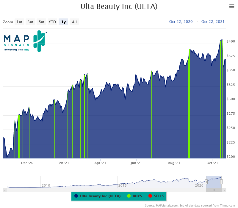Screen dimensions: 238x208
Task: Edit the Oct 22, 2021 end date
Action: 213,22
